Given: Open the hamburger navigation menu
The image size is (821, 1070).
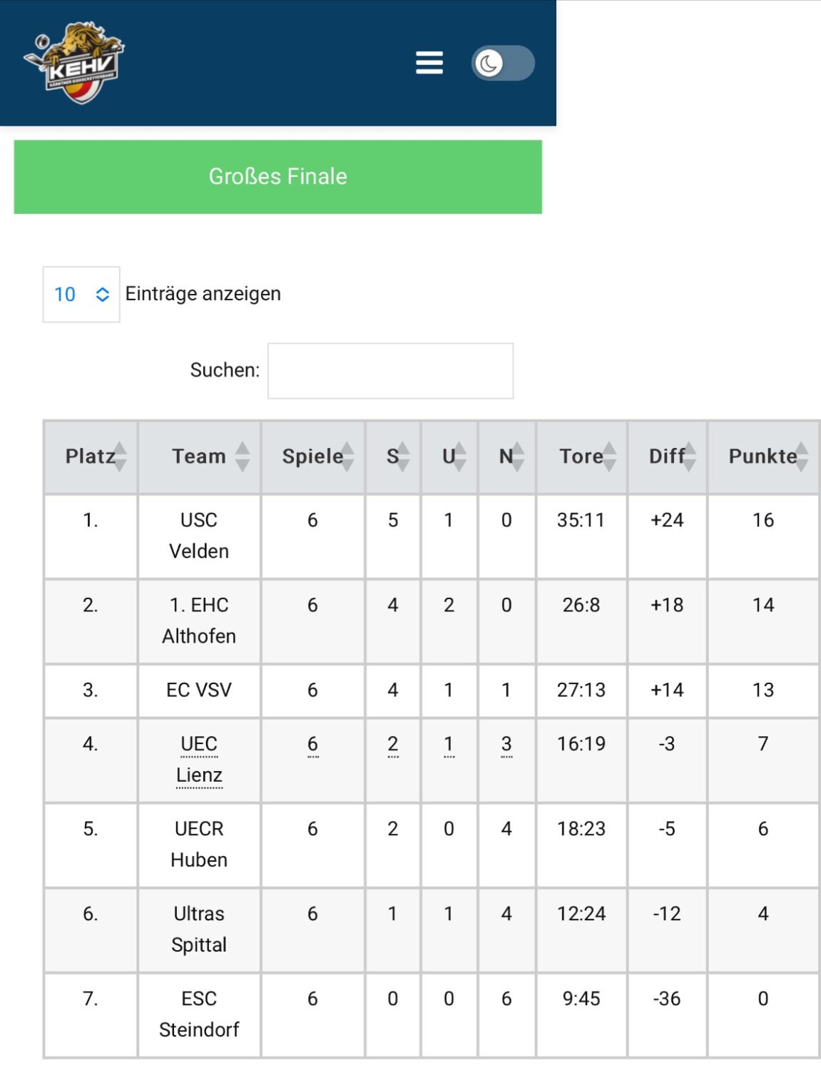Looking at the screenshot, I should [x=429, y=63].
